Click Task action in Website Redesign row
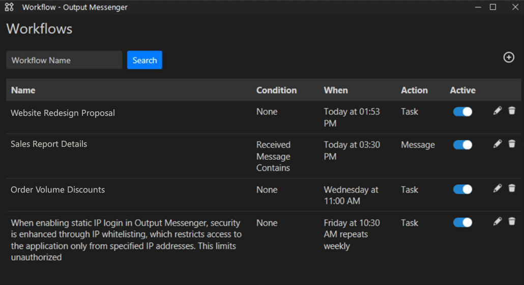 click(x=410, y=111)
